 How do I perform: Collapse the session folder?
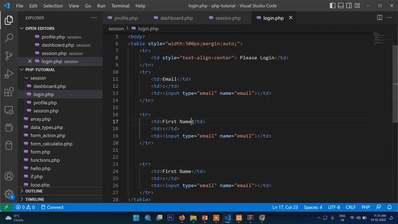(x=26, y=78)
